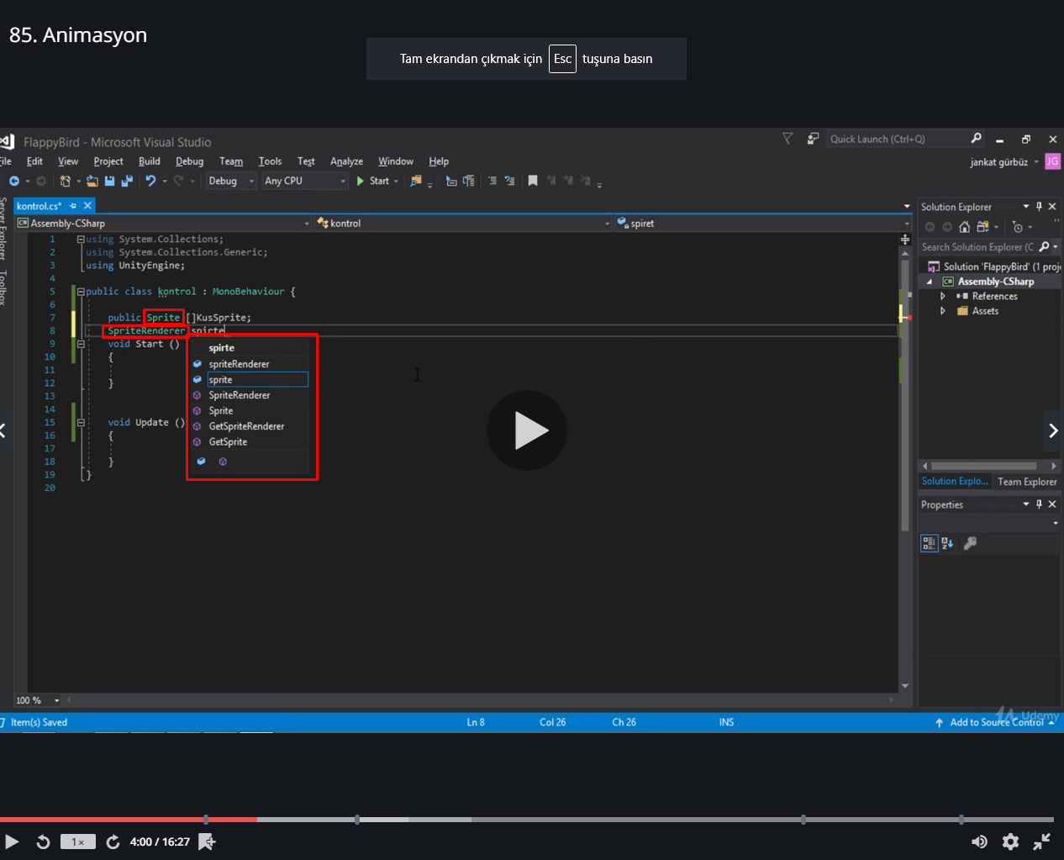
Task: Rewind the video with the back-skip icon
Action: click(x=43, y=842)
